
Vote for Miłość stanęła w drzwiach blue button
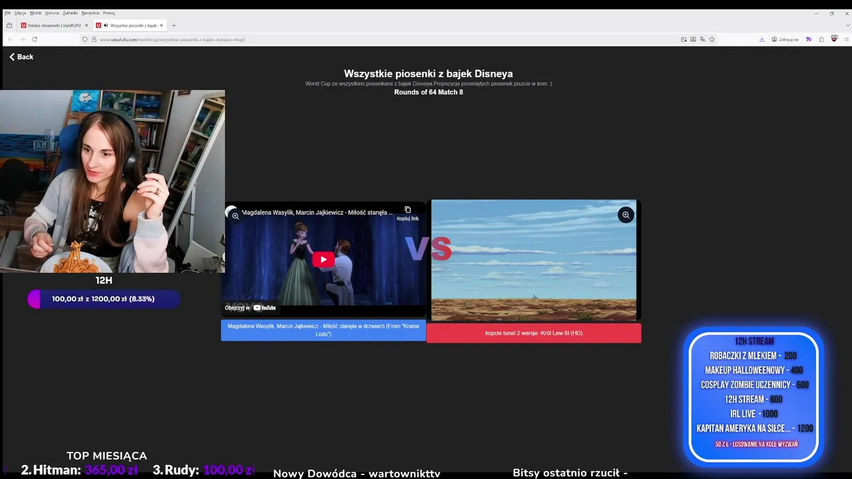[323, 330]
